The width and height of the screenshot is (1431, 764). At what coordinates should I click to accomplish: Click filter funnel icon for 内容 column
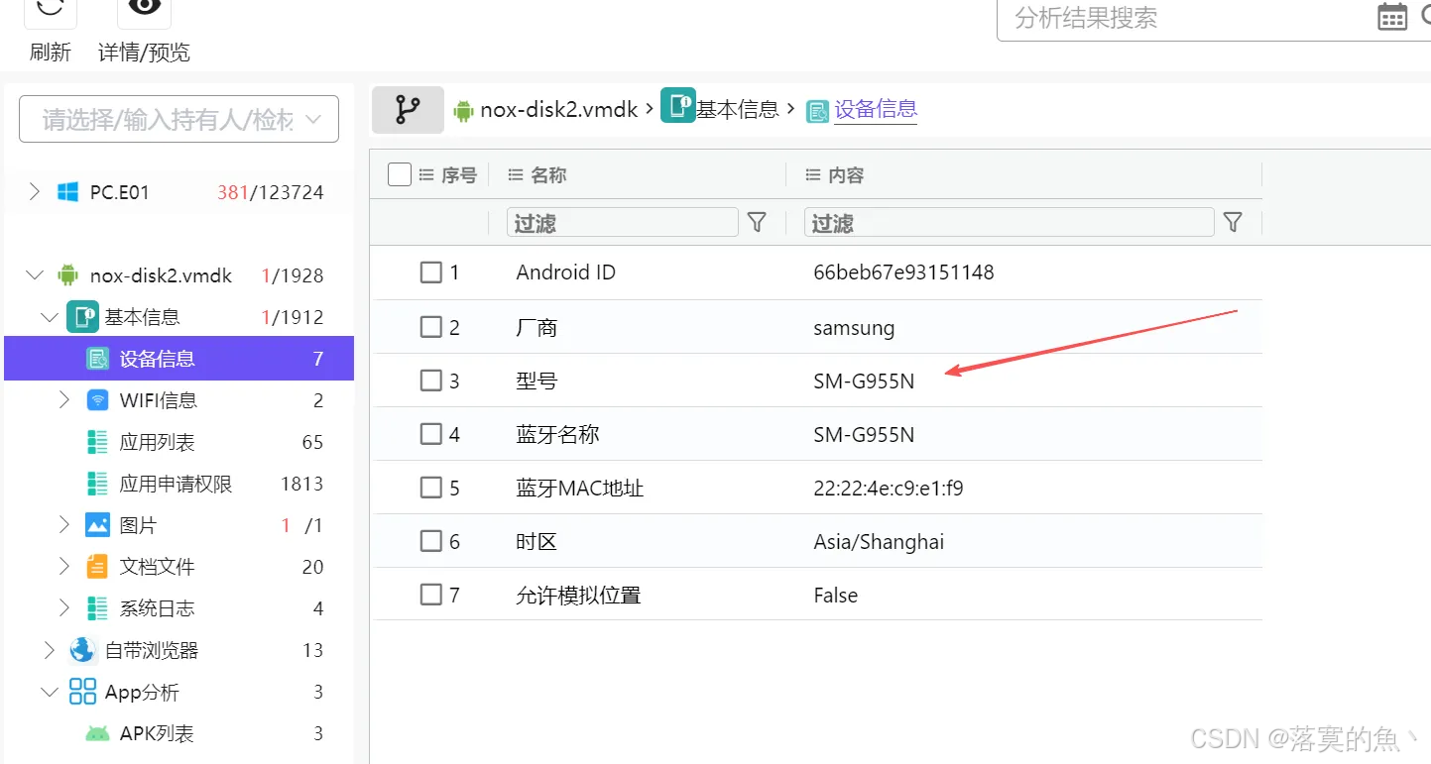pos(1233,222)
